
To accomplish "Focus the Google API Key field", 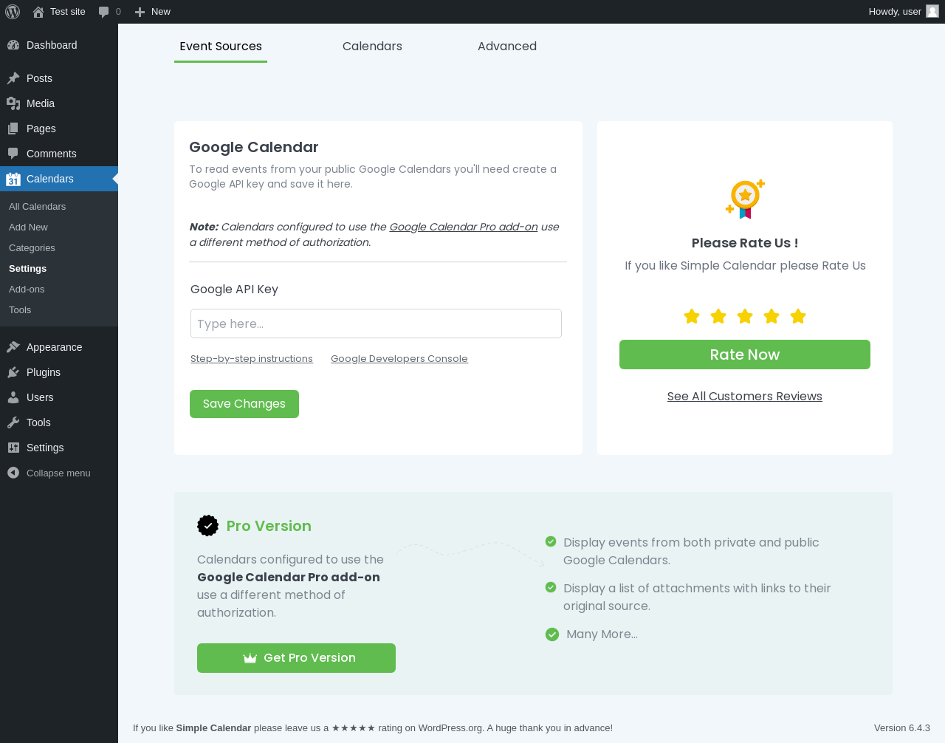I will (x=376, y=323).
